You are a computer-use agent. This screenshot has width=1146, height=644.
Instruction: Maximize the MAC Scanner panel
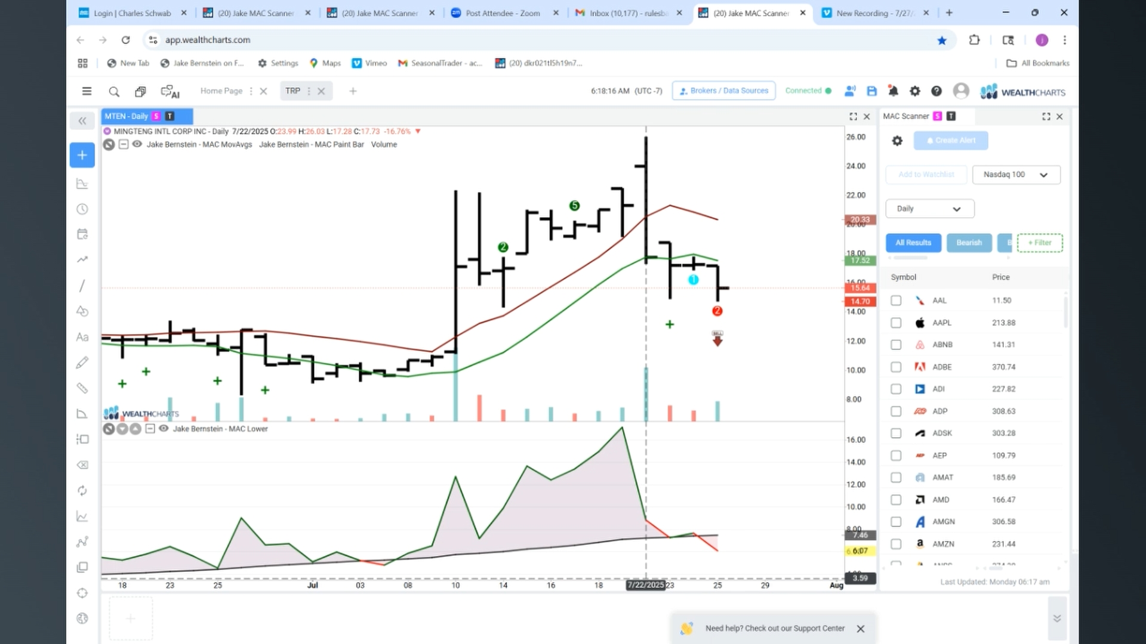click(1046, 117)
